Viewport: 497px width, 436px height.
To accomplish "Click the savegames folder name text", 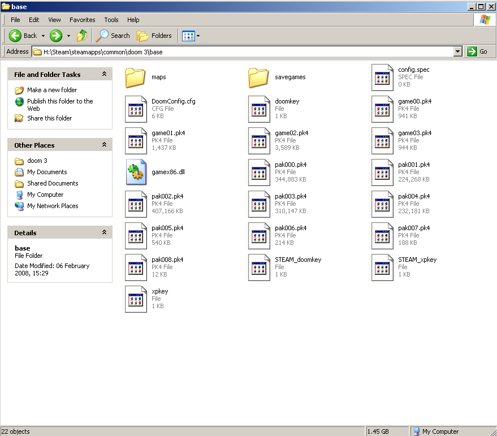I will pyautogui.click(x=290, y=77).
